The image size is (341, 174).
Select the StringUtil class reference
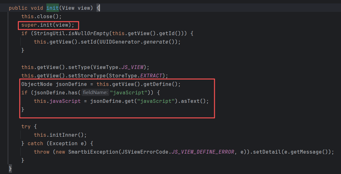click(48, 33)
